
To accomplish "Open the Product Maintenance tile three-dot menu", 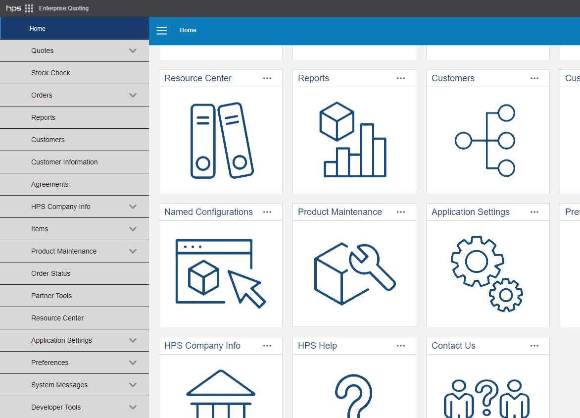I will pos(400,212).
